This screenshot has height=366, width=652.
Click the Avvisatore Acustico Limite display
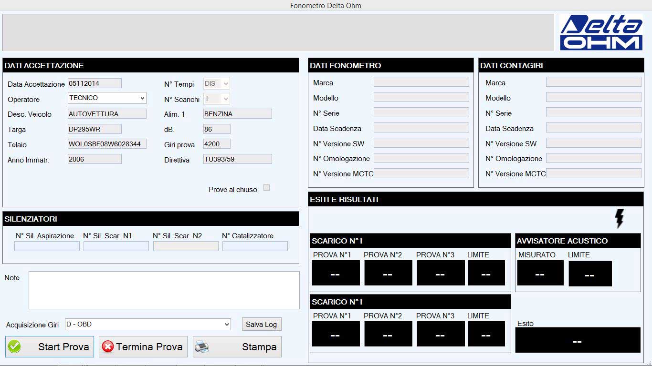tap(590, 274)
